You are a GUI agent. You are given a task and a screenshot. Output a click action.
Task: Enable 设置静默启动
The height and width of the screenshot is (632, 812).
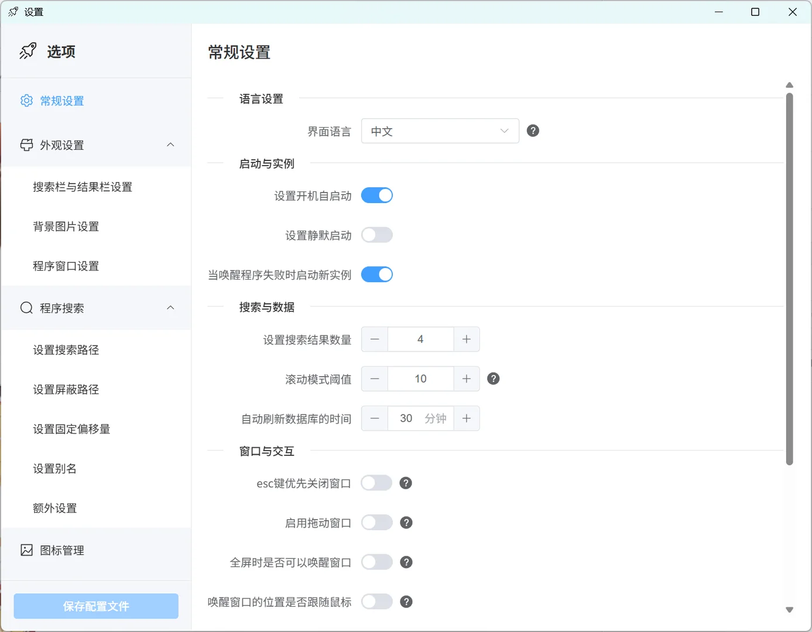pyautogui.click(x=376, y=235)
